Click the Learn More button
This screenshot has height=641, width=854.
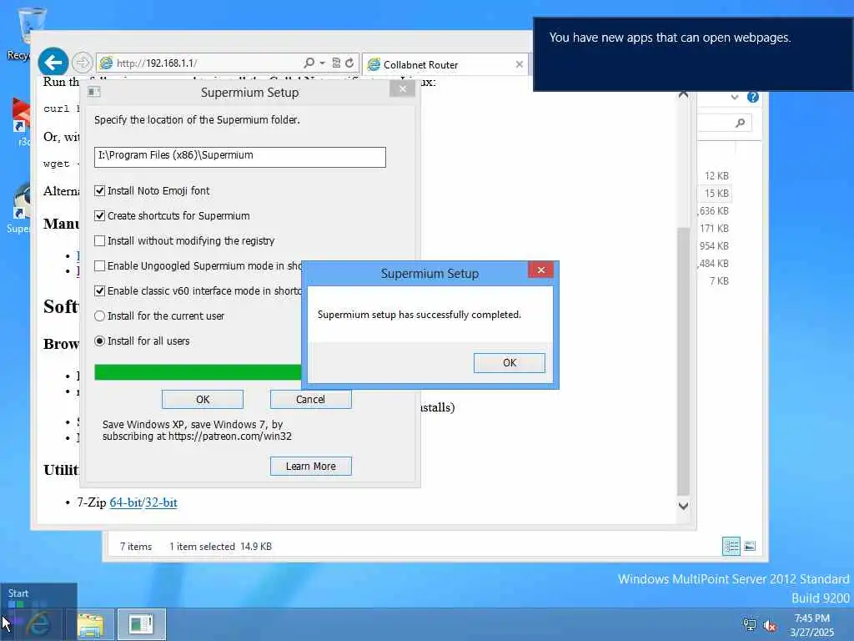pyautogui.click(x=311, y=467)
